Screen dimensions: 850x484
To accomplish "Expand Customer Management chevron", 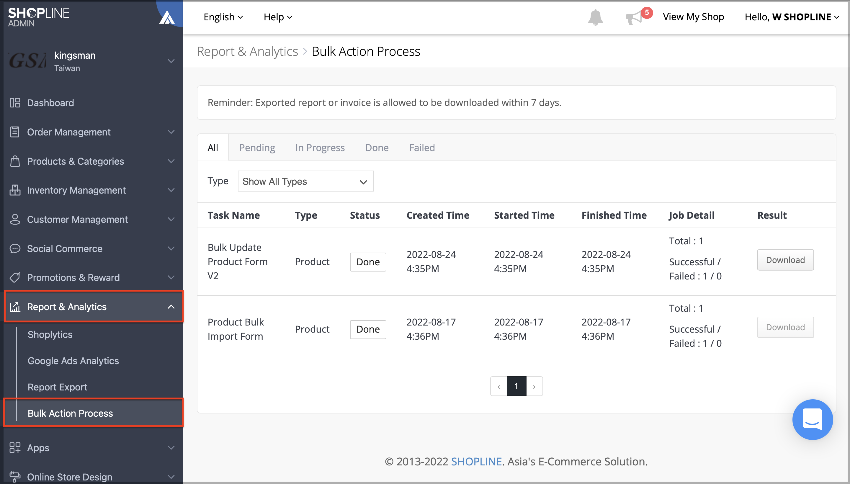I will pyautogui.click(x=171, y=219).
